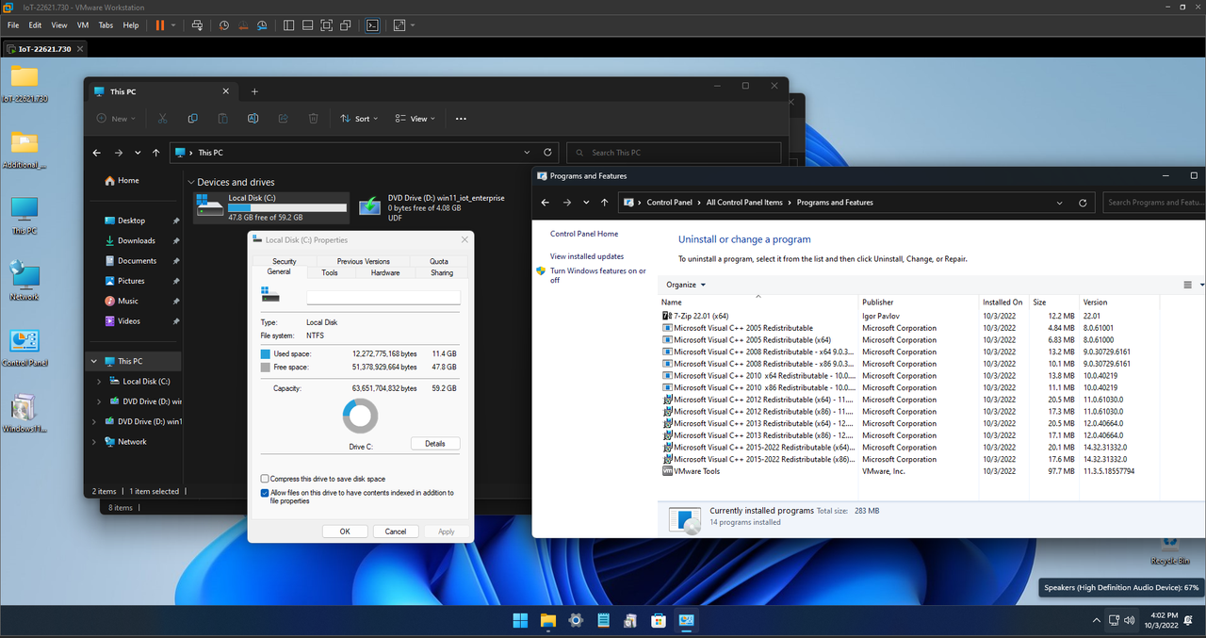
Task: Click the Details button in Disk Properties
Action: pos(435,443)
